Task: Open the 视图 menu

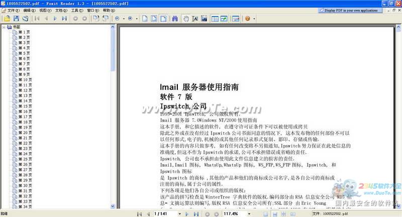Action: 45,10
